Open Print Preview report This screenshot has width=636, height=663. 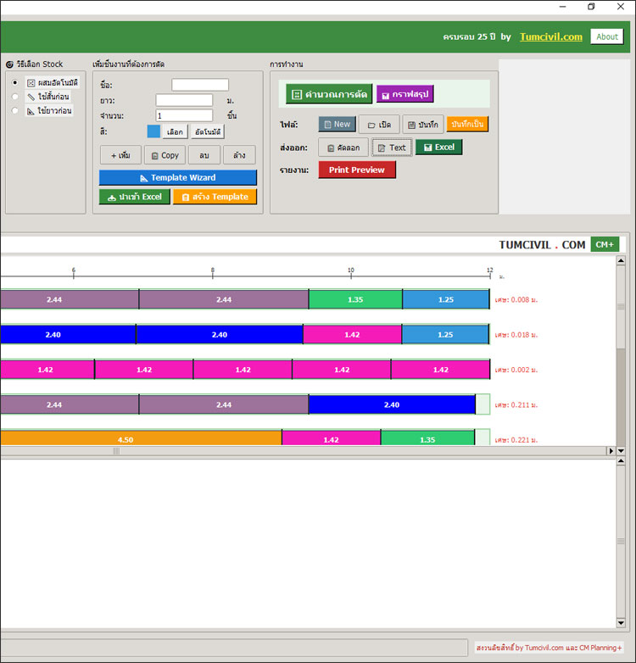pos(356,170)
